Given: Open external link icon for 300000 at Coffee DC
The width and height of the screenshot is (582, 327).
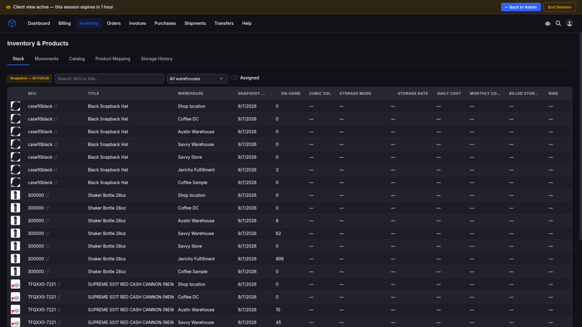Looking at the screenshot, I should 47,209.
